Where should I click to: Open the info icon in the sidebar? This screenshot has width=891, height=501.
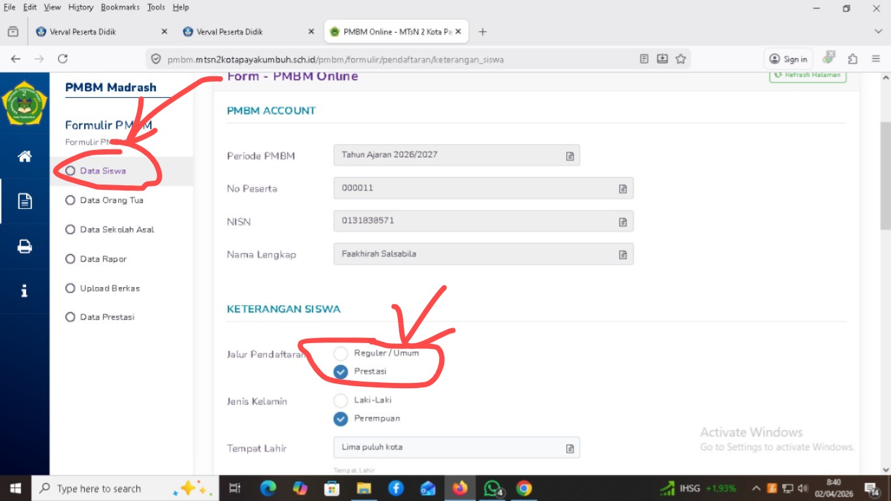coord(25,291)
